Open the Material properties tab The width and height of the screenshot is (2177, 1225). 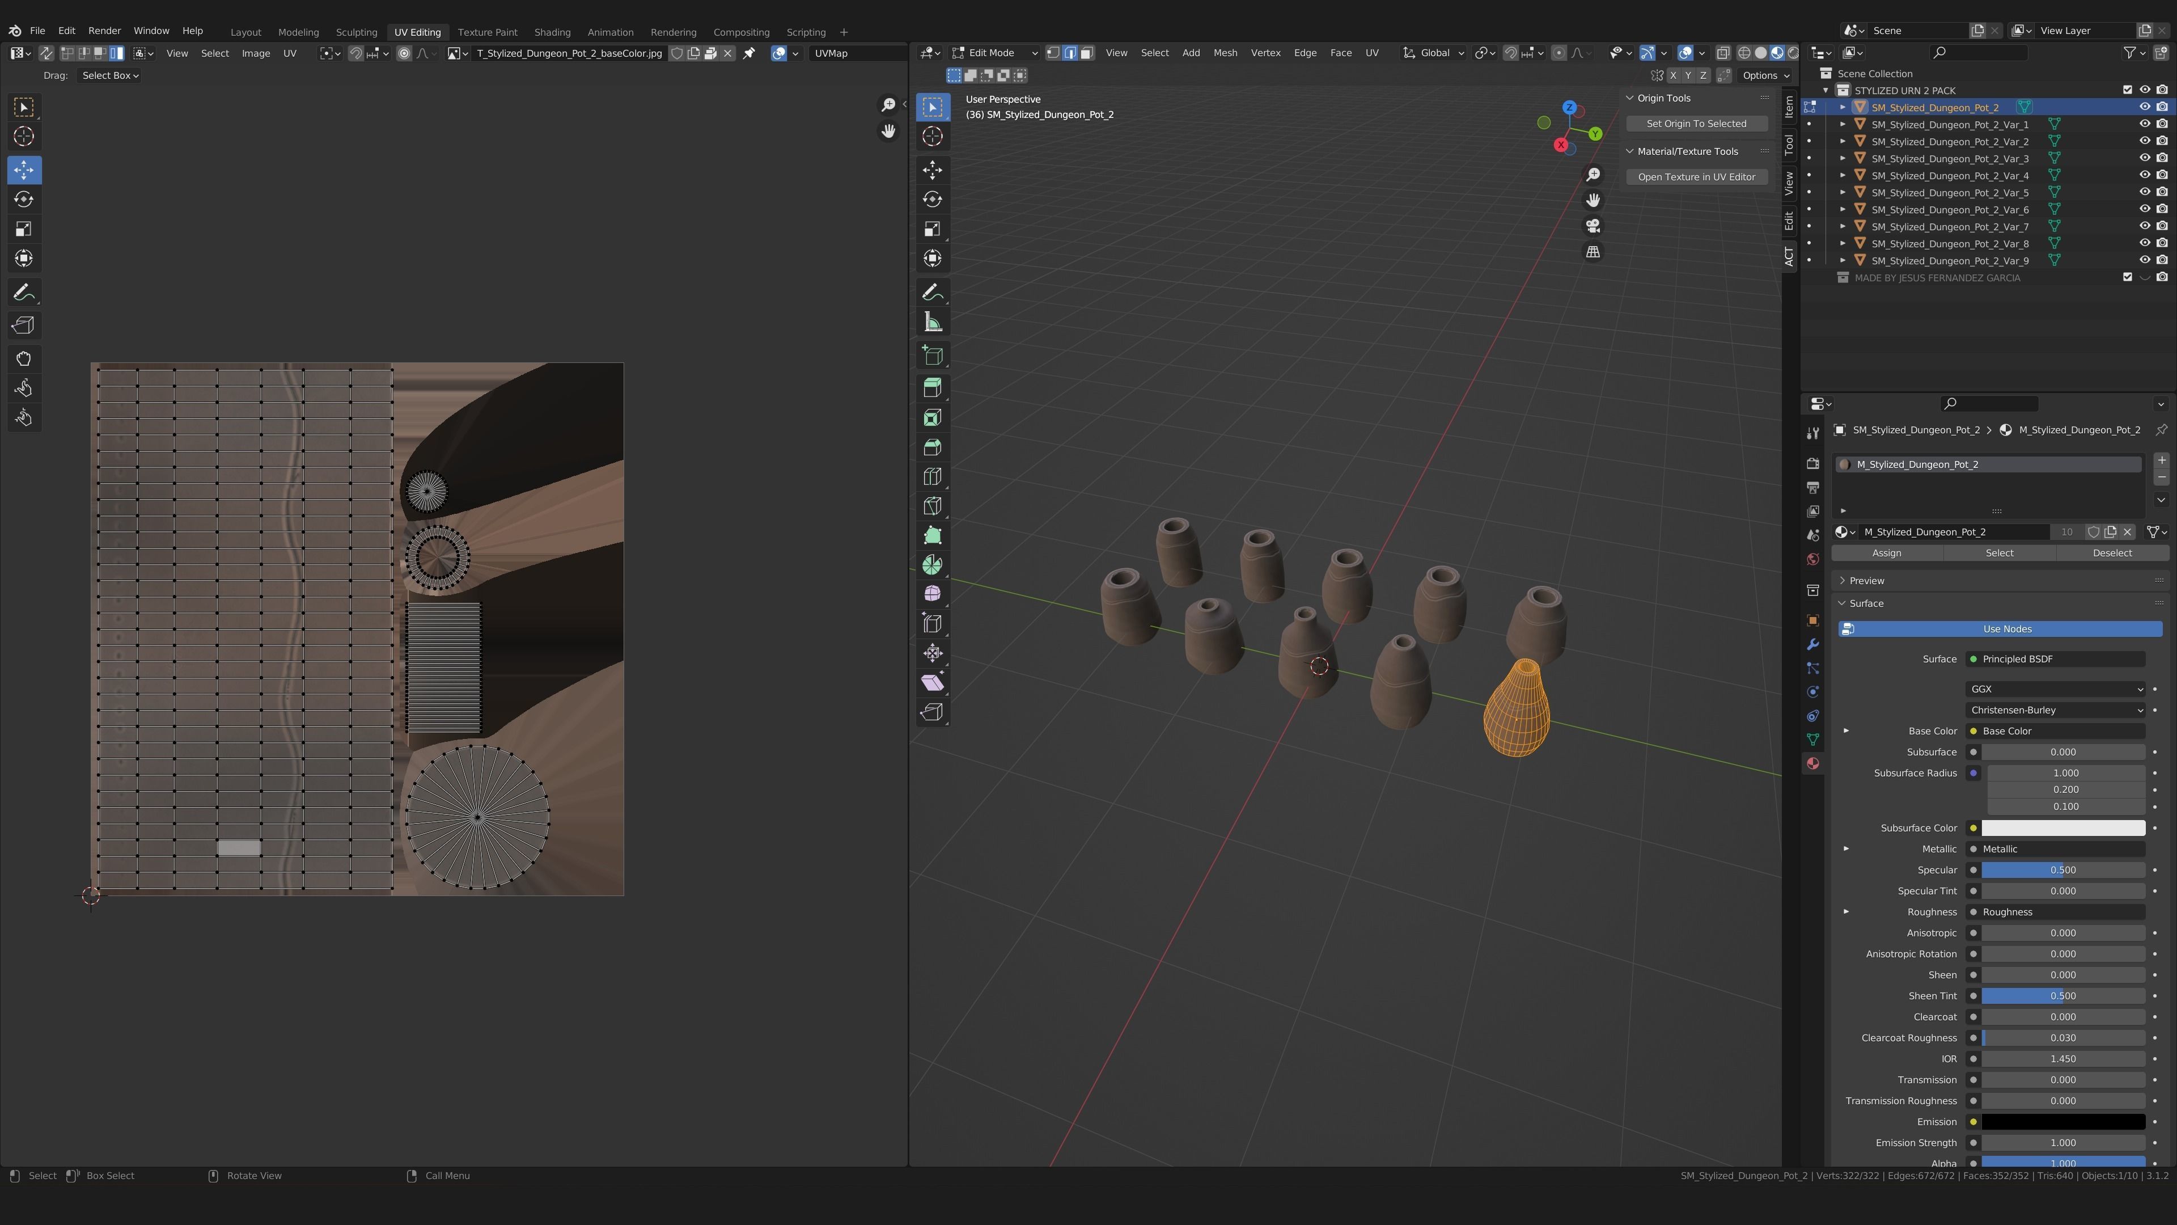(x=1813, y=763)
